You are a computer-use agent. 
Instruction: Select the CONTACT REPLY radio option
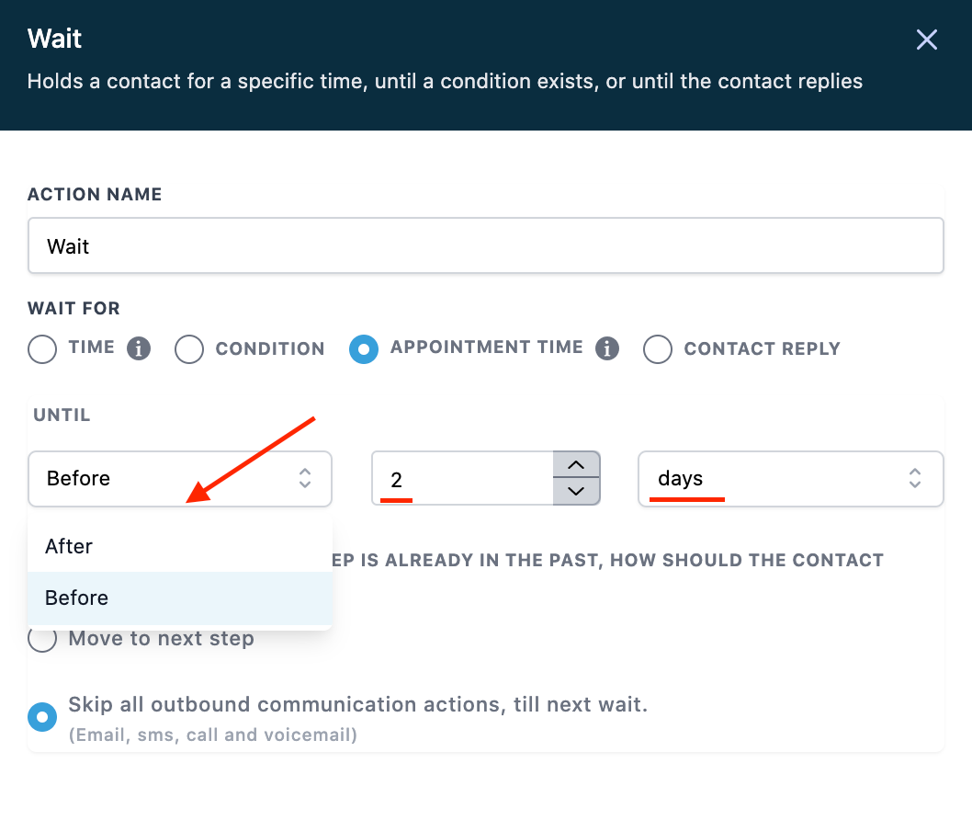click(x=658, y=349)
